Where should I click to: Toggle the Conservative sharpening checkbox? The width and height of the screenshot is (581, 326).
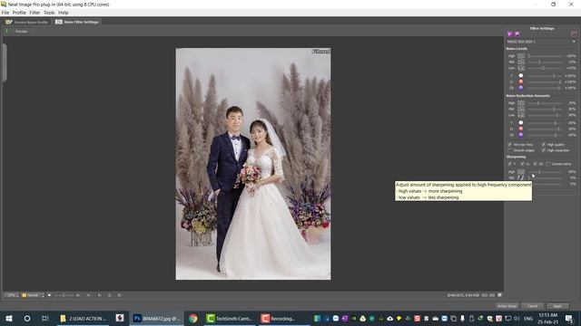[x=548, y=164]
